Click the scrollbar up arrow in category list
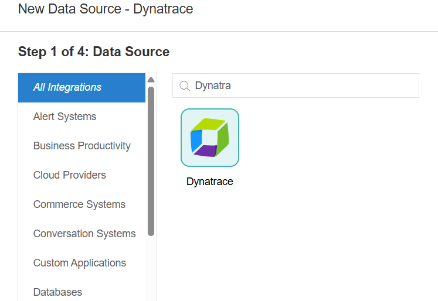This screenshot has width=438, height=301. [151, 80]
